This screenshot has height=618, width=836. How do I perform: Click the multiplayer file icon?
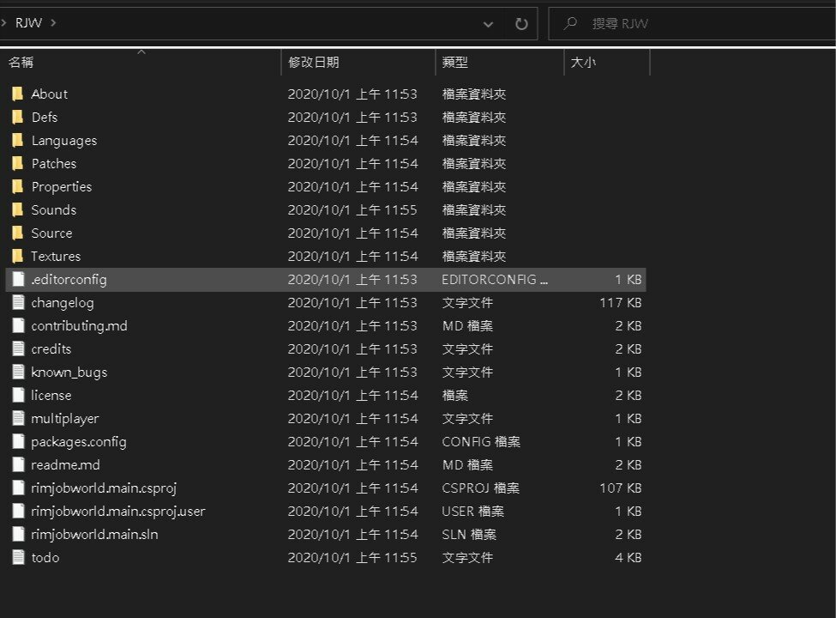coord(18,418)
